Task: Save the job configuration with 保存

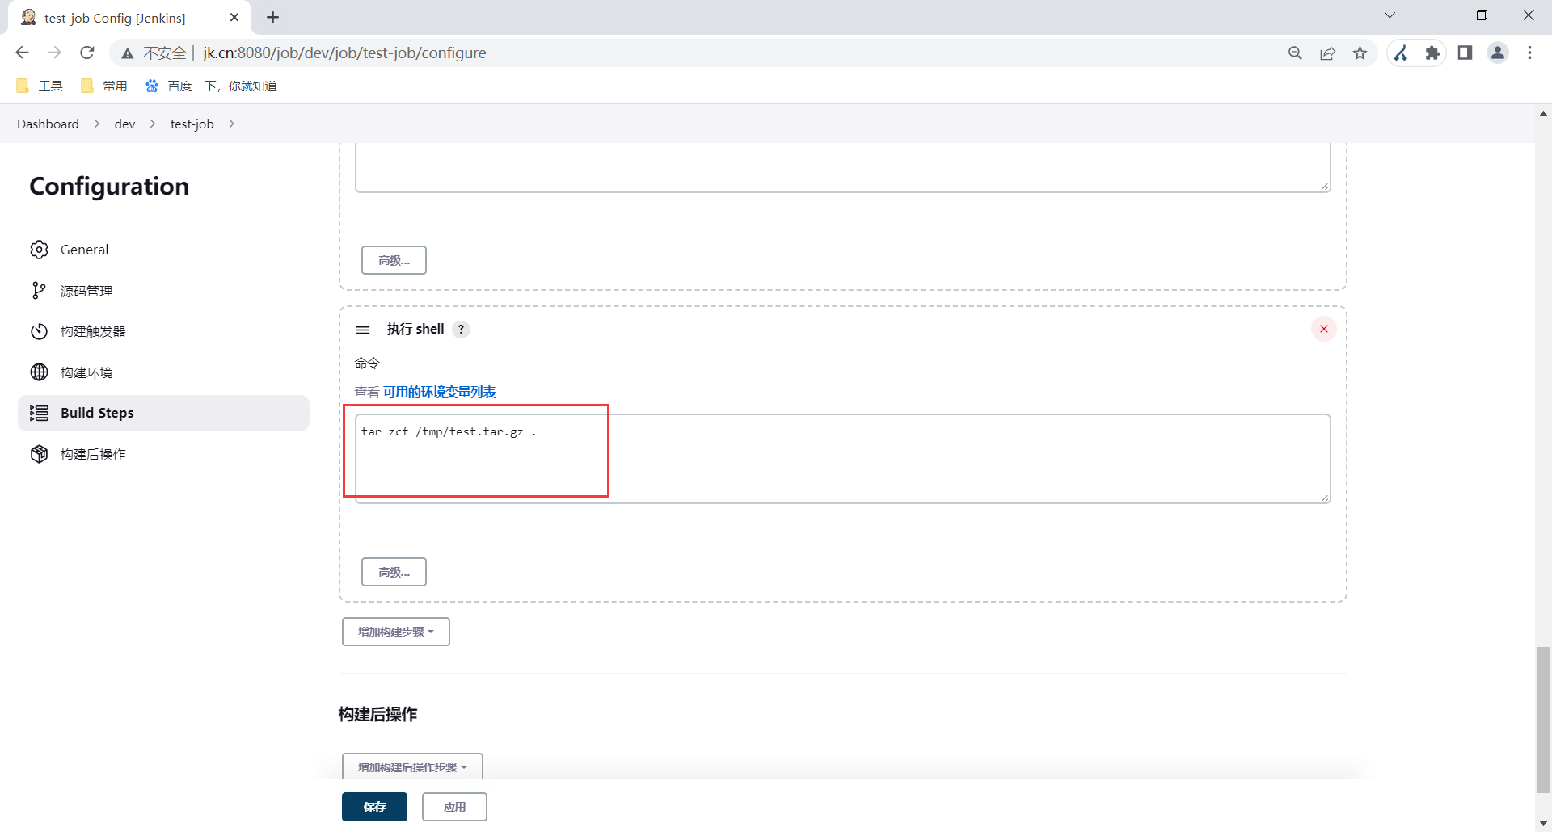Action: 374,807
